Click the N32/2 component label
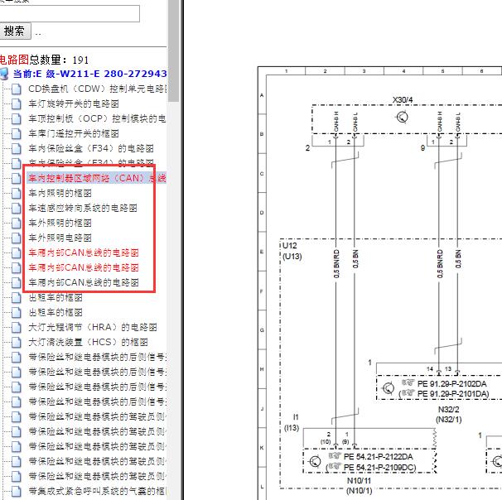This screenshot has width=502, height=500. pyautogui.click(x=448, y=410)
